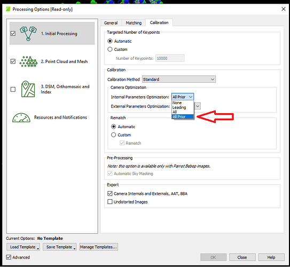The width and height of the screenshot is (290, 267).
Task: Select the Point Cloud and Mesh icon
Action: click(28, 61)
